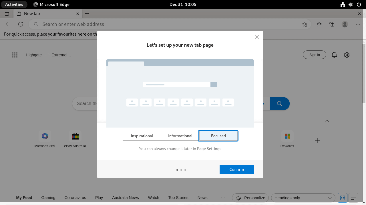Open the notifications bell icon
Image resolution: width=366 pixels, height=205 pixels.
tap(334, 55)
